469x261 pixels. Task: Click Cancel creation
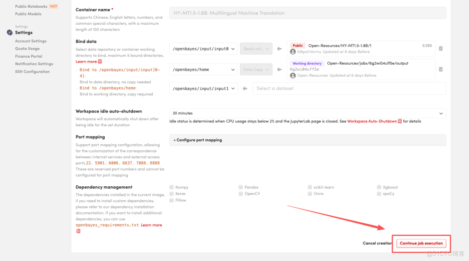(x=377, y=243)
